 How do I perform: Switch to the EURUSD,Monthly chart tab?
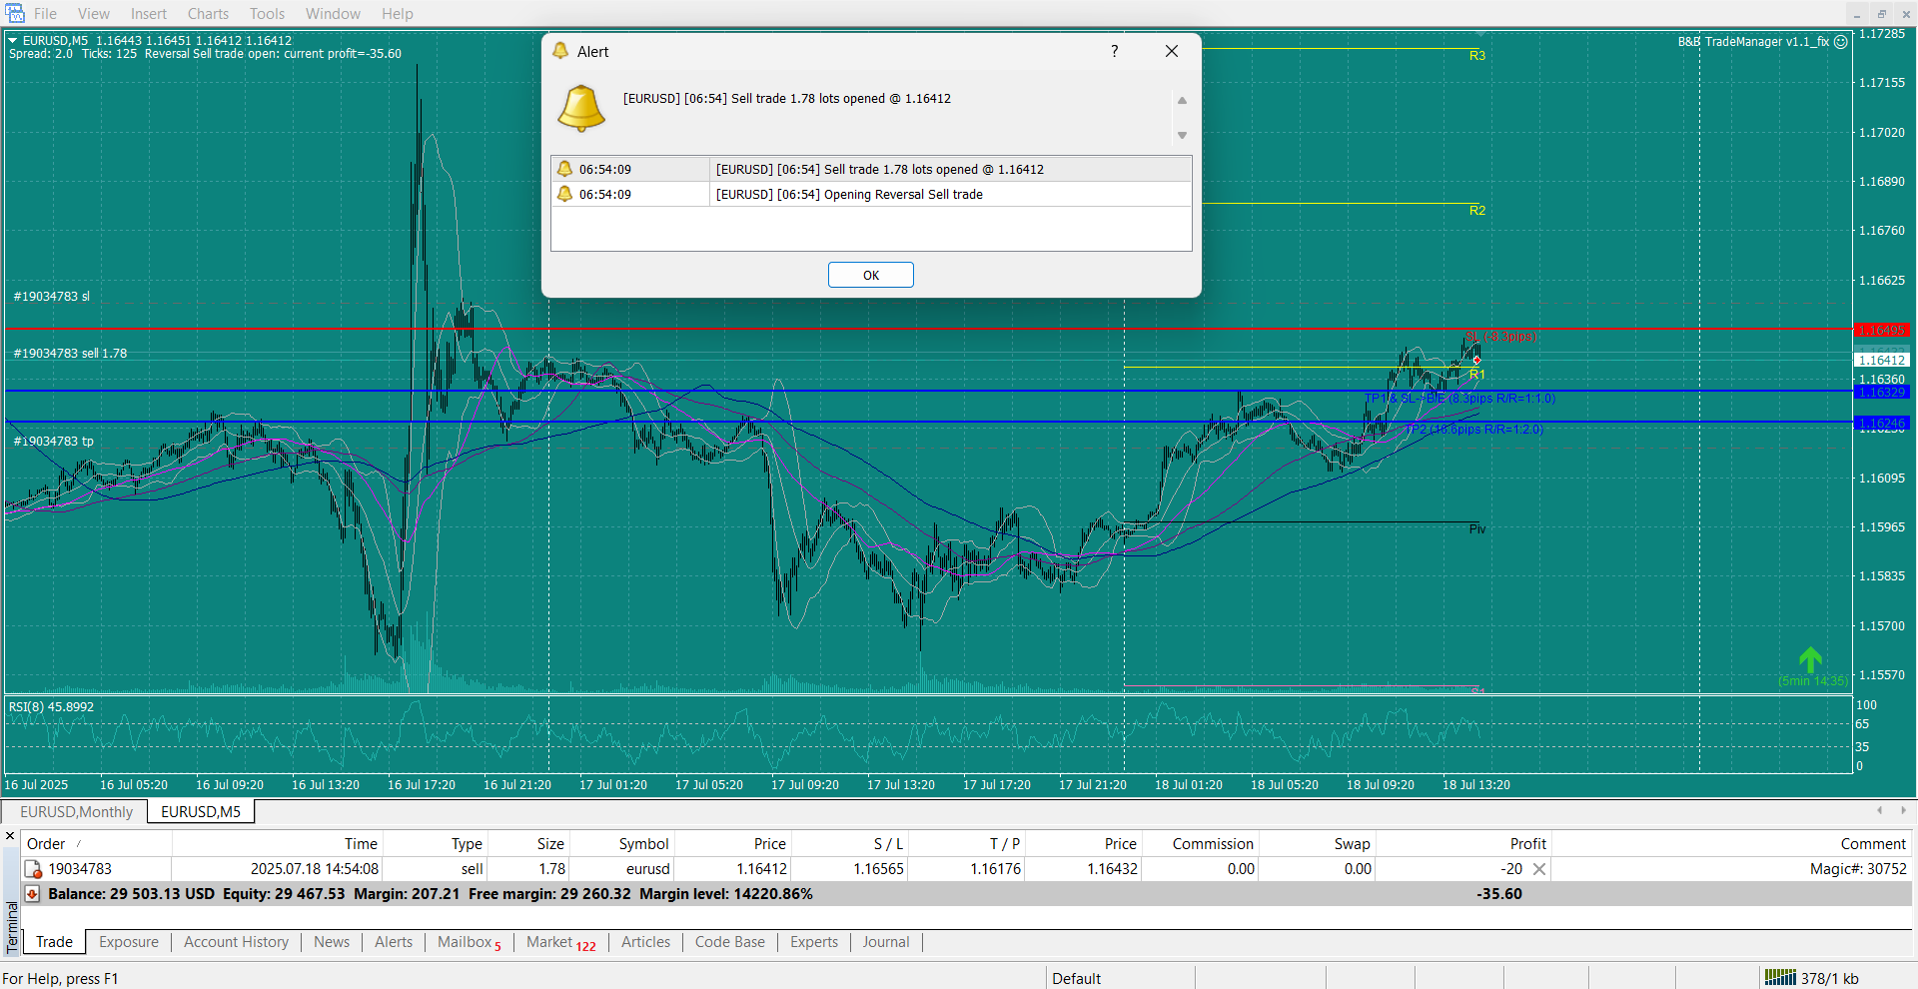[x=76, y=812]
